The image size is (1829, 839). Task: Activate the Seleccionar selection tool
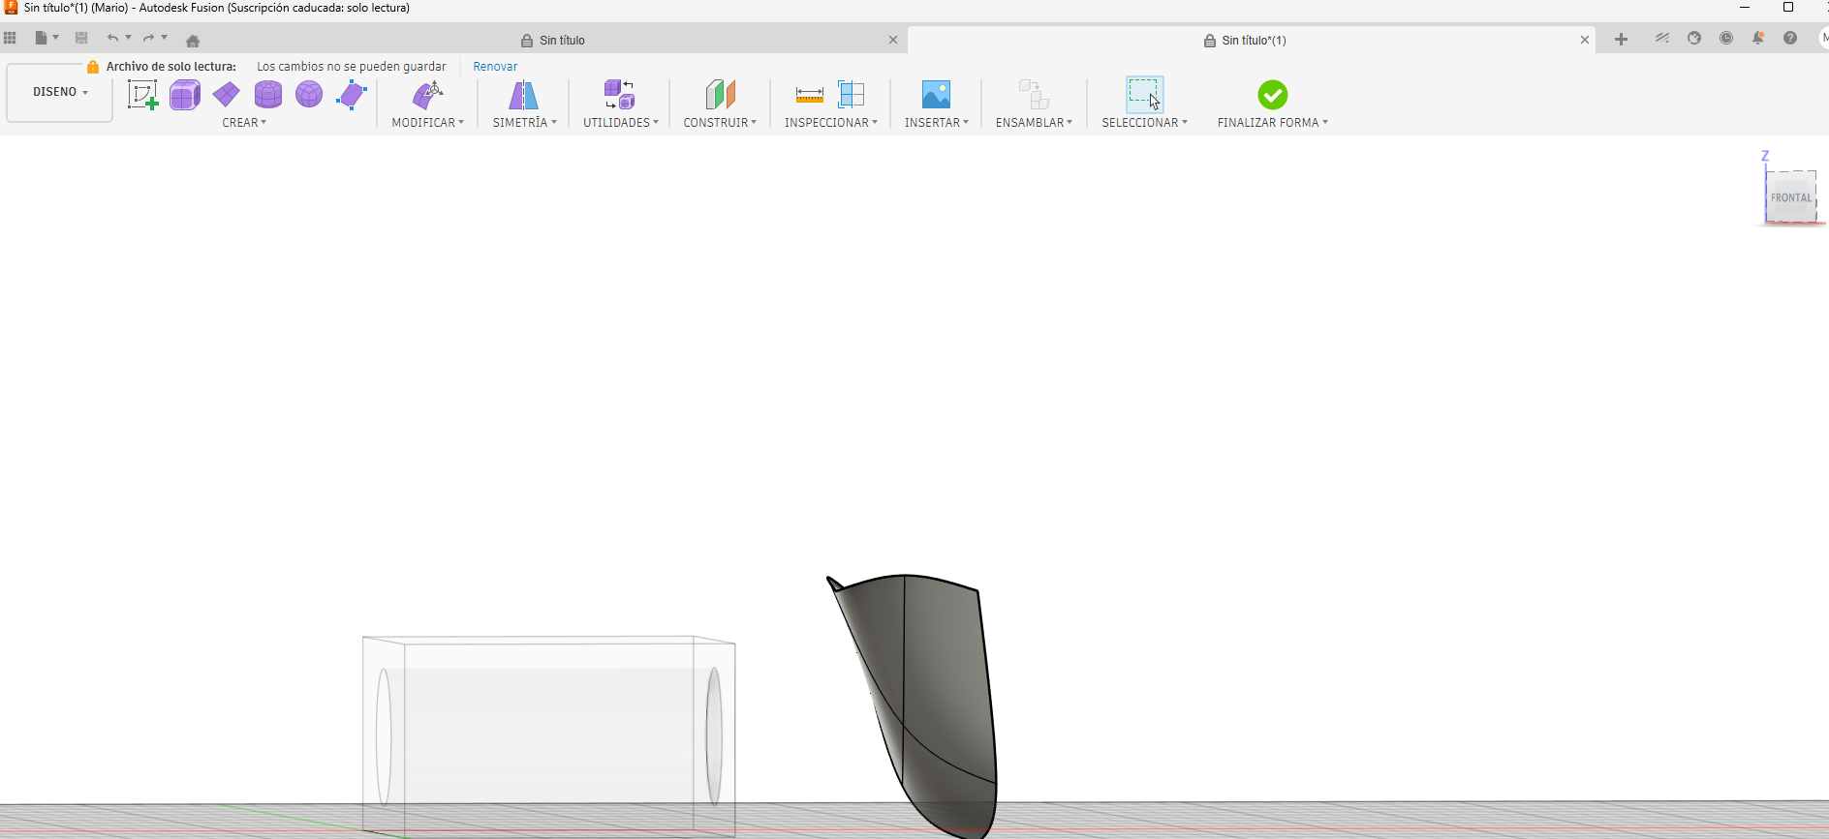(x=1144, y=95)
